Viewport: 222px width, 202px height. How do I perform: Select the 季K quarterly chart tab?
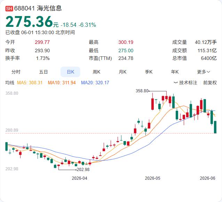click(x=149, y=72)
